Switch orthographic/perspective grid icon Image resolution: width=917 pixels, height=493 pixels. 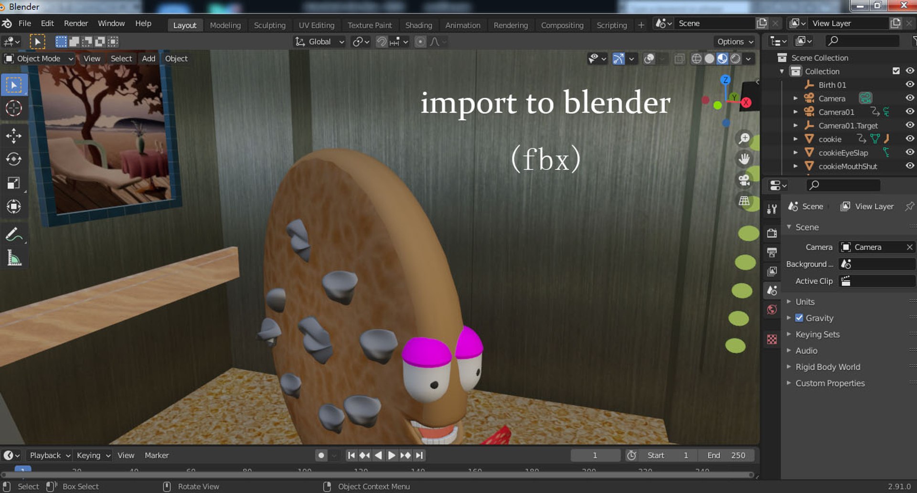point(744,201)
